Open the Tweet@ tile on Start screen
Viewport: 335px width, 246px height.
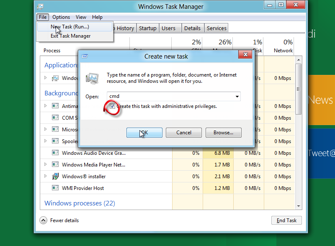point(321,153)
